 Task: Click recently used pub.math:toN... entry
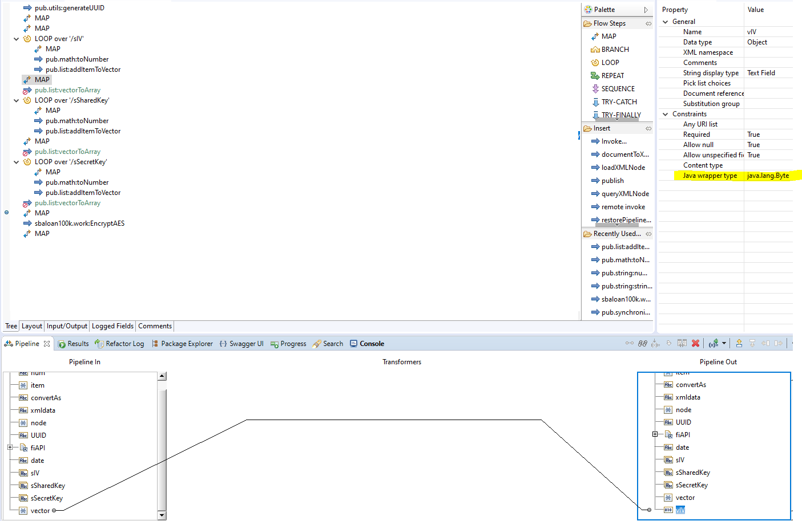[620, 260]
